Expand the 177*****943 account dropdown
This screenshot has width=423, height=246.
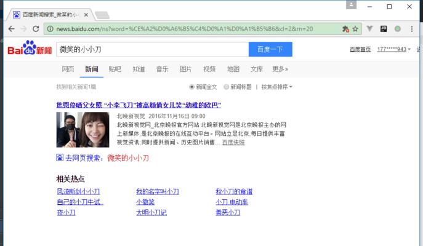click(x=393, y=49)
